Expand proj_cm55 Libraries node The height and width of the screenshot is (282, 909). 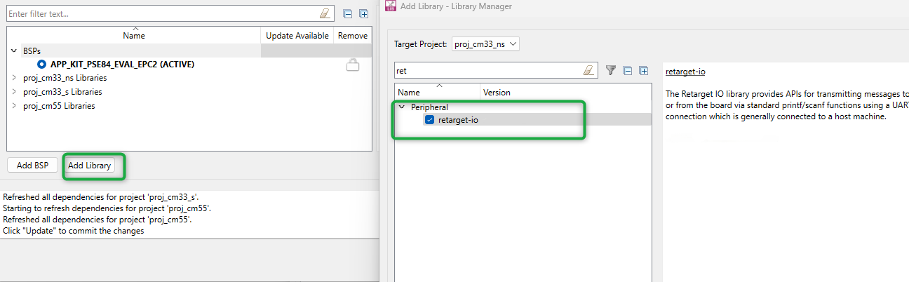point(14,106)
